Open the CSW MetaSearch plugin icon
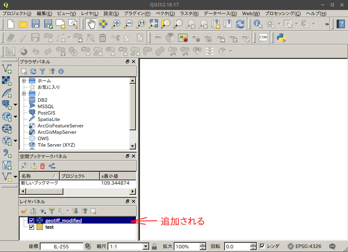The width and height of the screenshot is (348, 252). [263, 38]
